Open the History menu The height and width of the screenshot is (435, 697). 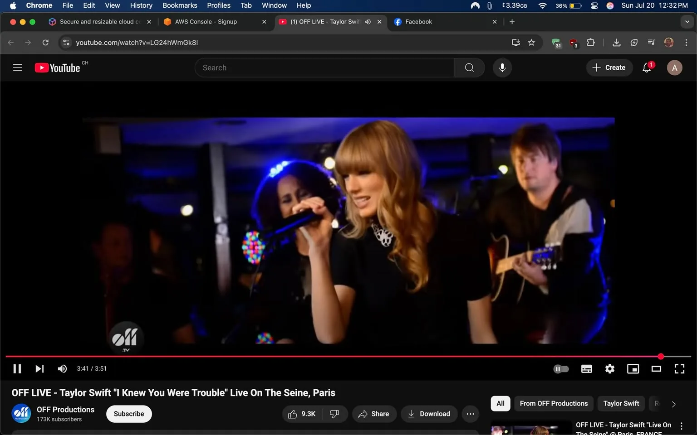click(141, 5)
